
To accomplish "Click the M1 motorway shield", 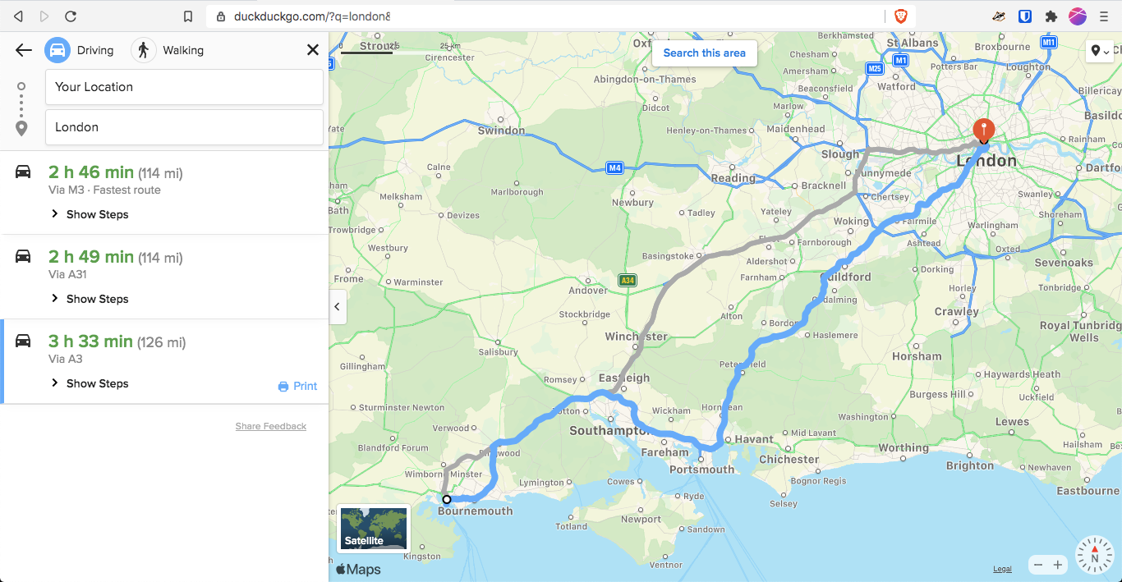I will [x=901, y=61].
